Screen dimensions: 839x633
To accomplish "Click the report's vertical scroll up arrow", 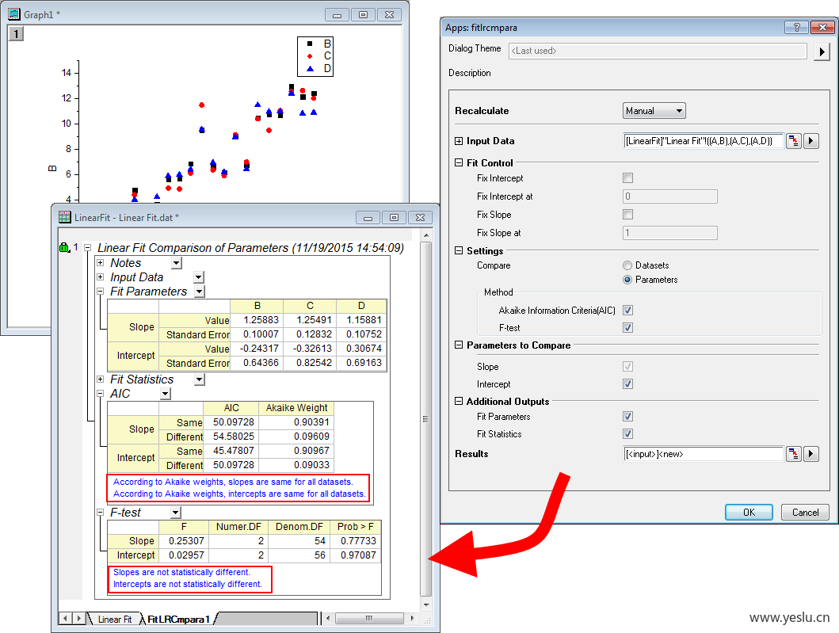I will 426,235.
